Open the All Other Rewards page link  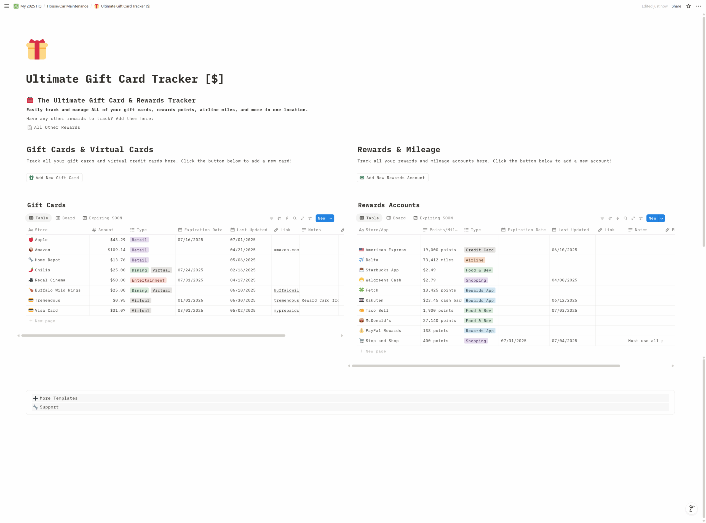pos(54,127)
